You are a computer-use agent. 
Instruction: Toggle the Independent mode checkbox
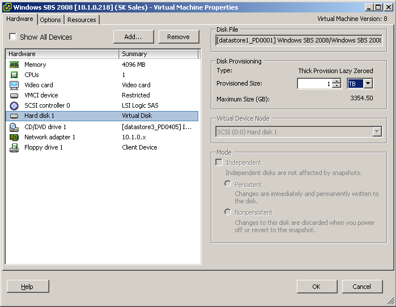point(219,163)
